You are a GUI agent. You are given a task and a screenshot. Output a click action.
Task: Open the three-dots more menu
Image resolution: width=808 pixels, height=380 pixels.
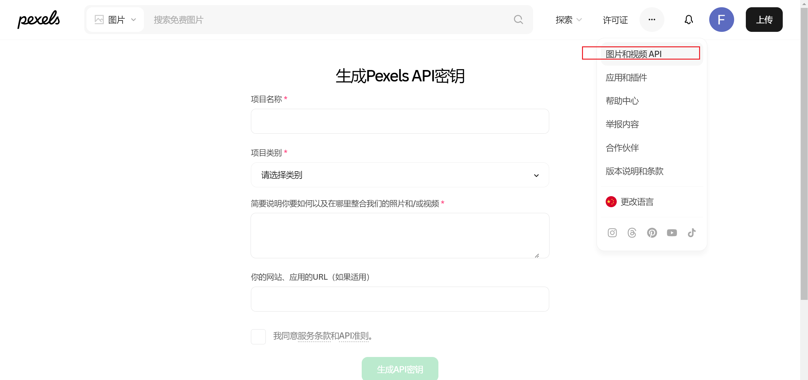point(652,20)
